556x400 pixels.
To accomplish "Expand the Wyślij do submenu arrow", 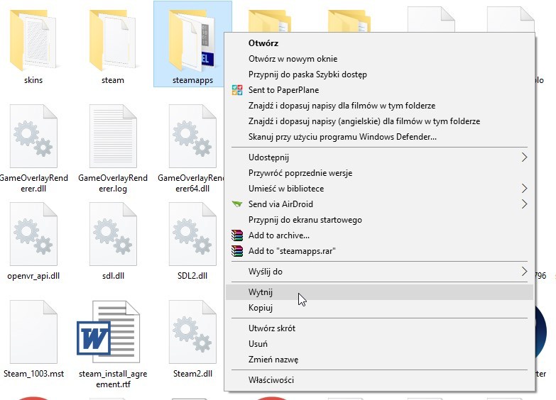I will 524,272.
